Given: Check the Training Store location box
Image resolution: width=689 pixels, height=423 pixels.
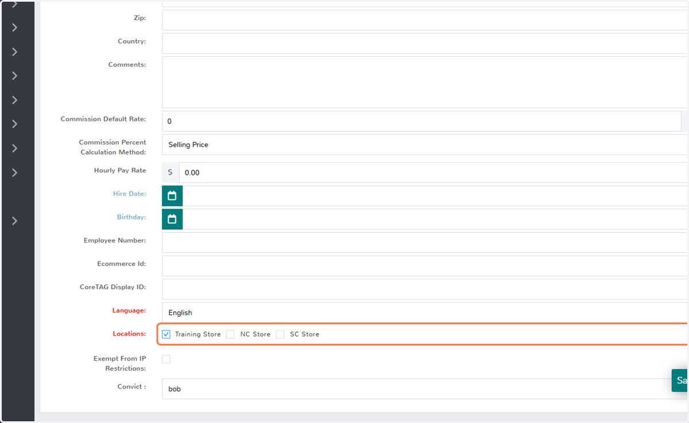Looking at the screenshot, I should tap(166, 334).
